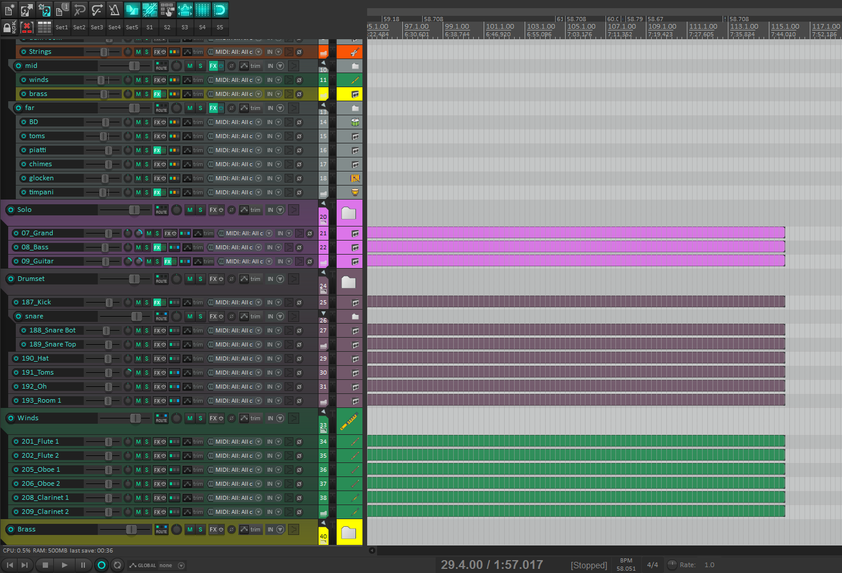
Task: Mute the 07_Grand track
Action: tap(149, 234)
